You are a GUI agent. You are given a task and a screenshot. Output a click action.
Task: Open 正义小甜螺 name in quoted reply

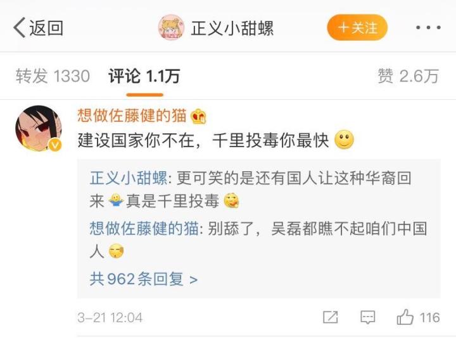[129, 178]
